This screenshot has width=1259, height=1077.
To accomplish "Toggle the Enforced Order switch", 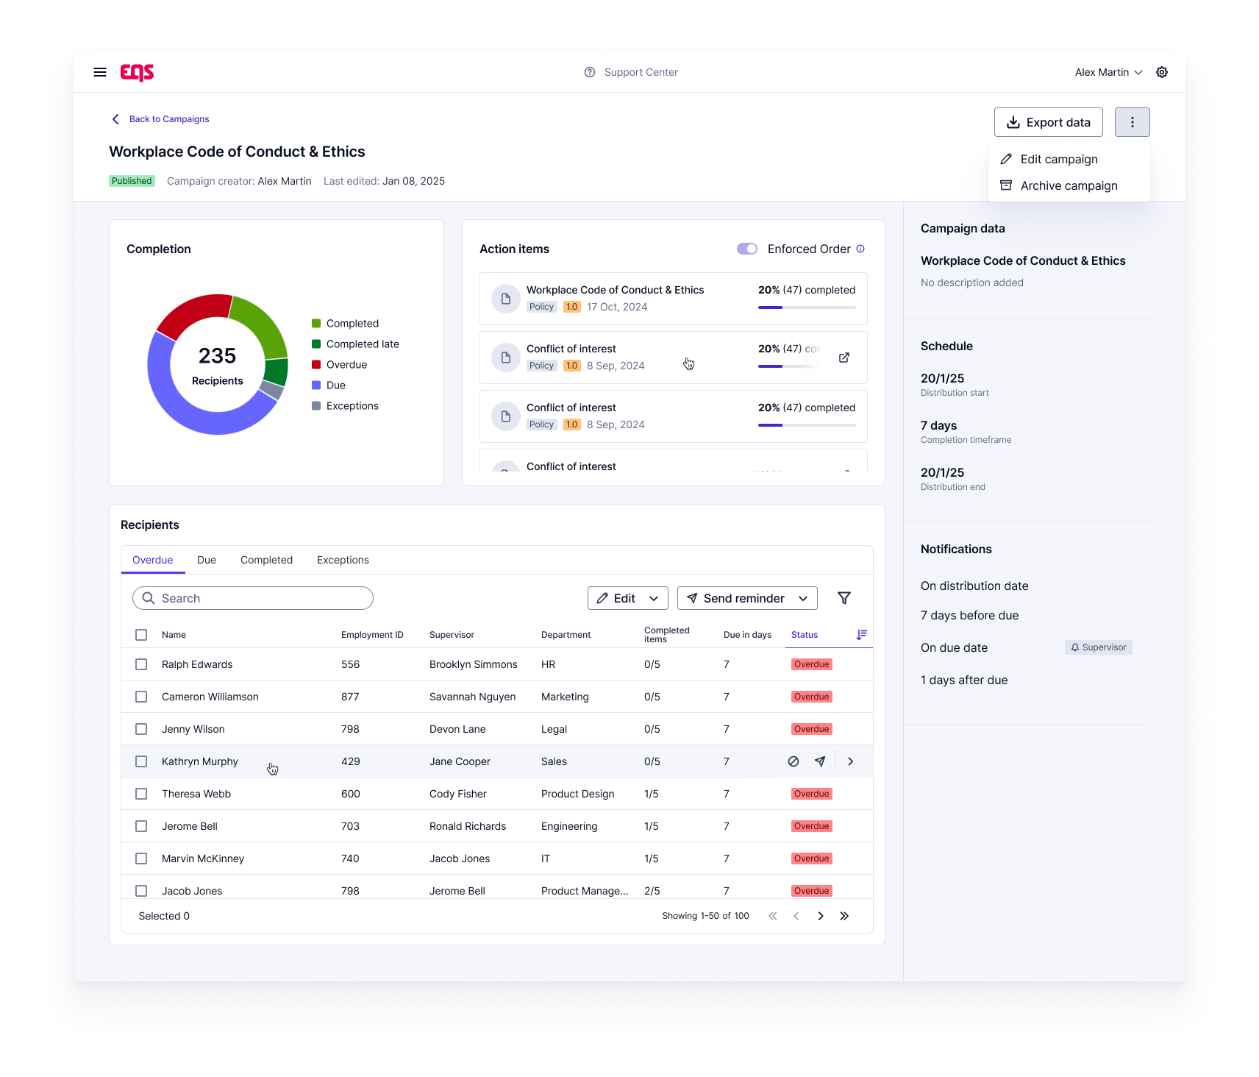I will click(747, 249).
